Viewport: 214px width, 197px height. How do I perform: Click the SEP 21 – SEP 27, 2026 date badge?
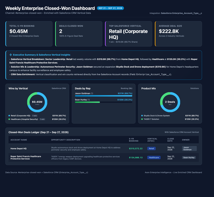tap(110, 8)
